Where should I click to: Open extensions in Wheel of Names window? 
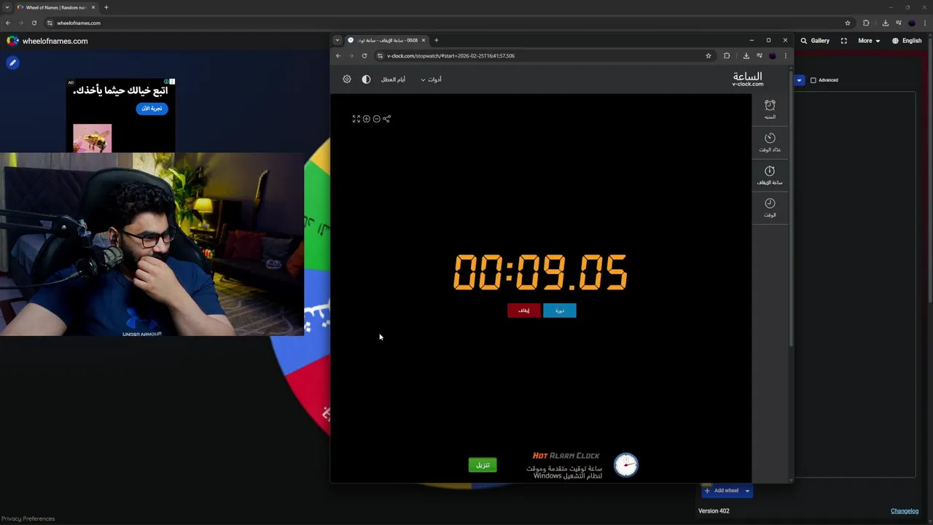(x=866, y=23)
